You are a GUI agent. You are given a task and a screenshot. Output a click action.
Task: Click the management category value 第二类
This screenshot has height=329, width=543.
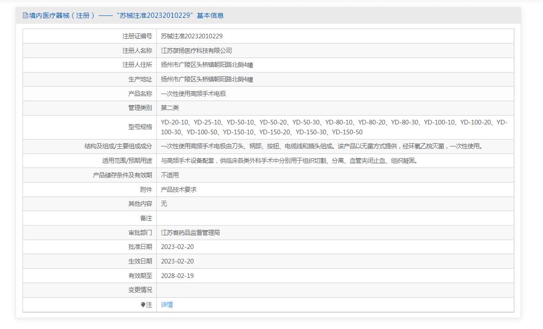click(170, 108)
